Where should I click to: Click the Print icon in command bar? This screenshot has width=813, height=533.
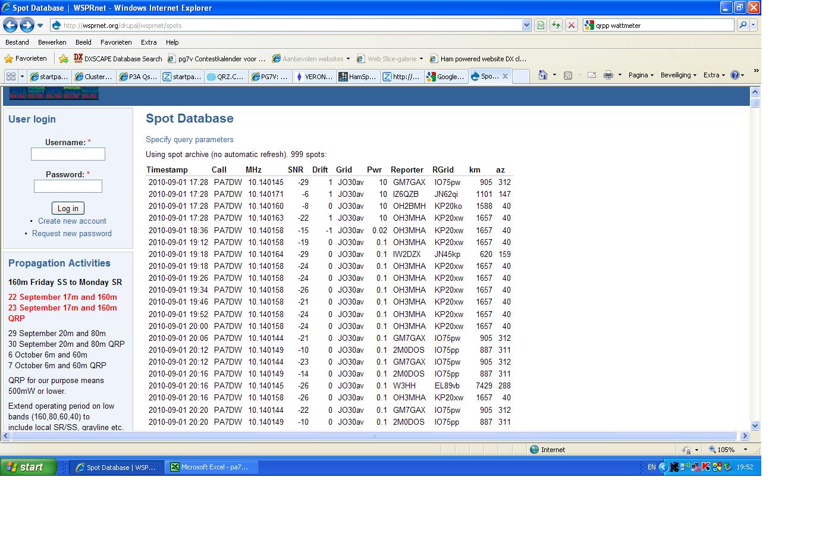(608, 75)
